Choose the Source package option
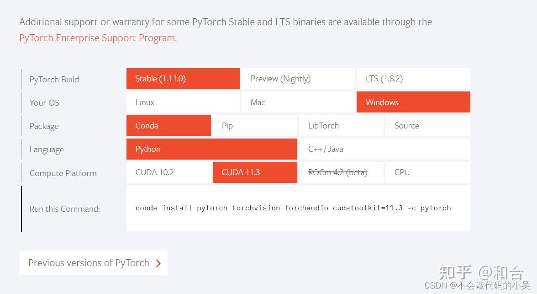 [x=427, y=126]
